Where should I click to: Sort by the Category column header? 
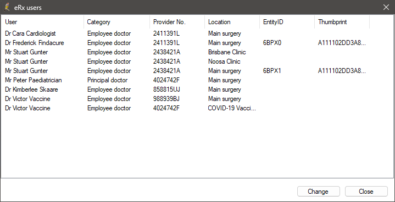[x=116, y=22]
